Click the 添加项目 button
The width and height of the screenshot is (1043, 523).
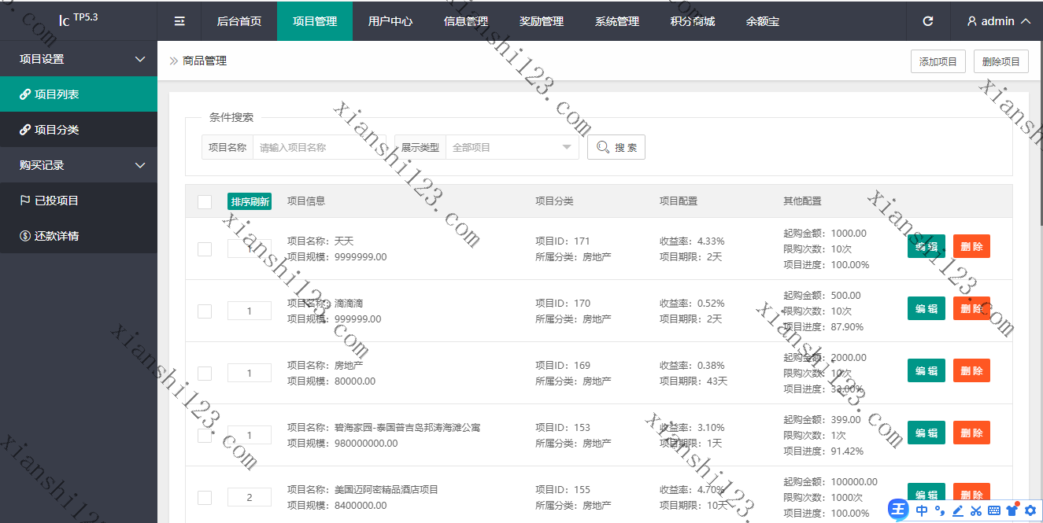tap(938, 61)
